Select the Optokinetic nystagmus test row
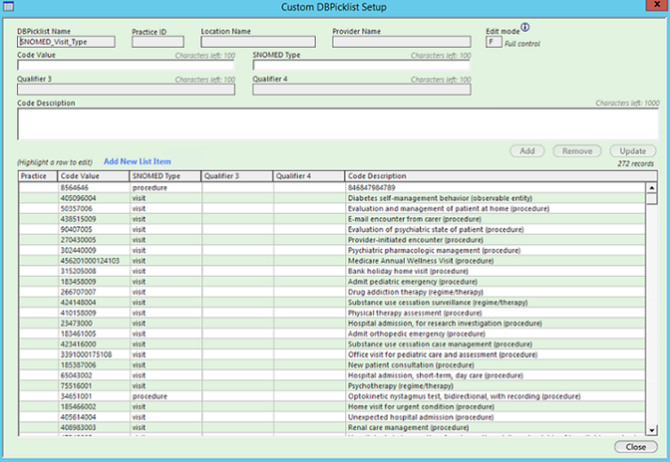This screenshot has width=670, height=462. (332, 396)
